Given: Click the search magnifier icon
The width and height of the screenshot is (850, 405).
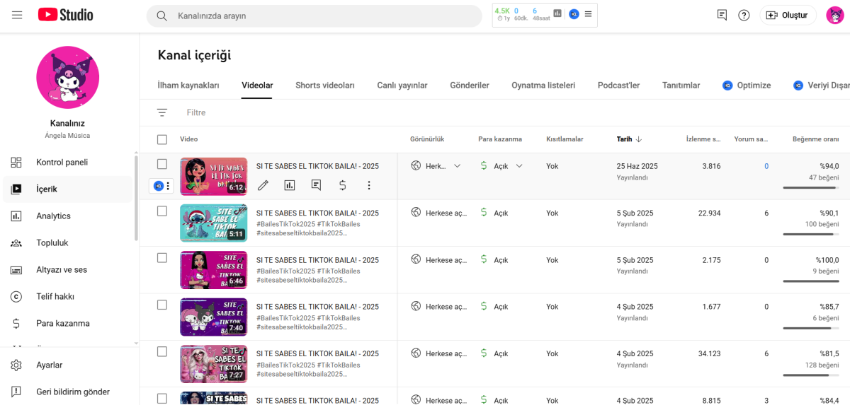Looking at the screenshot, I should (161, 16).
